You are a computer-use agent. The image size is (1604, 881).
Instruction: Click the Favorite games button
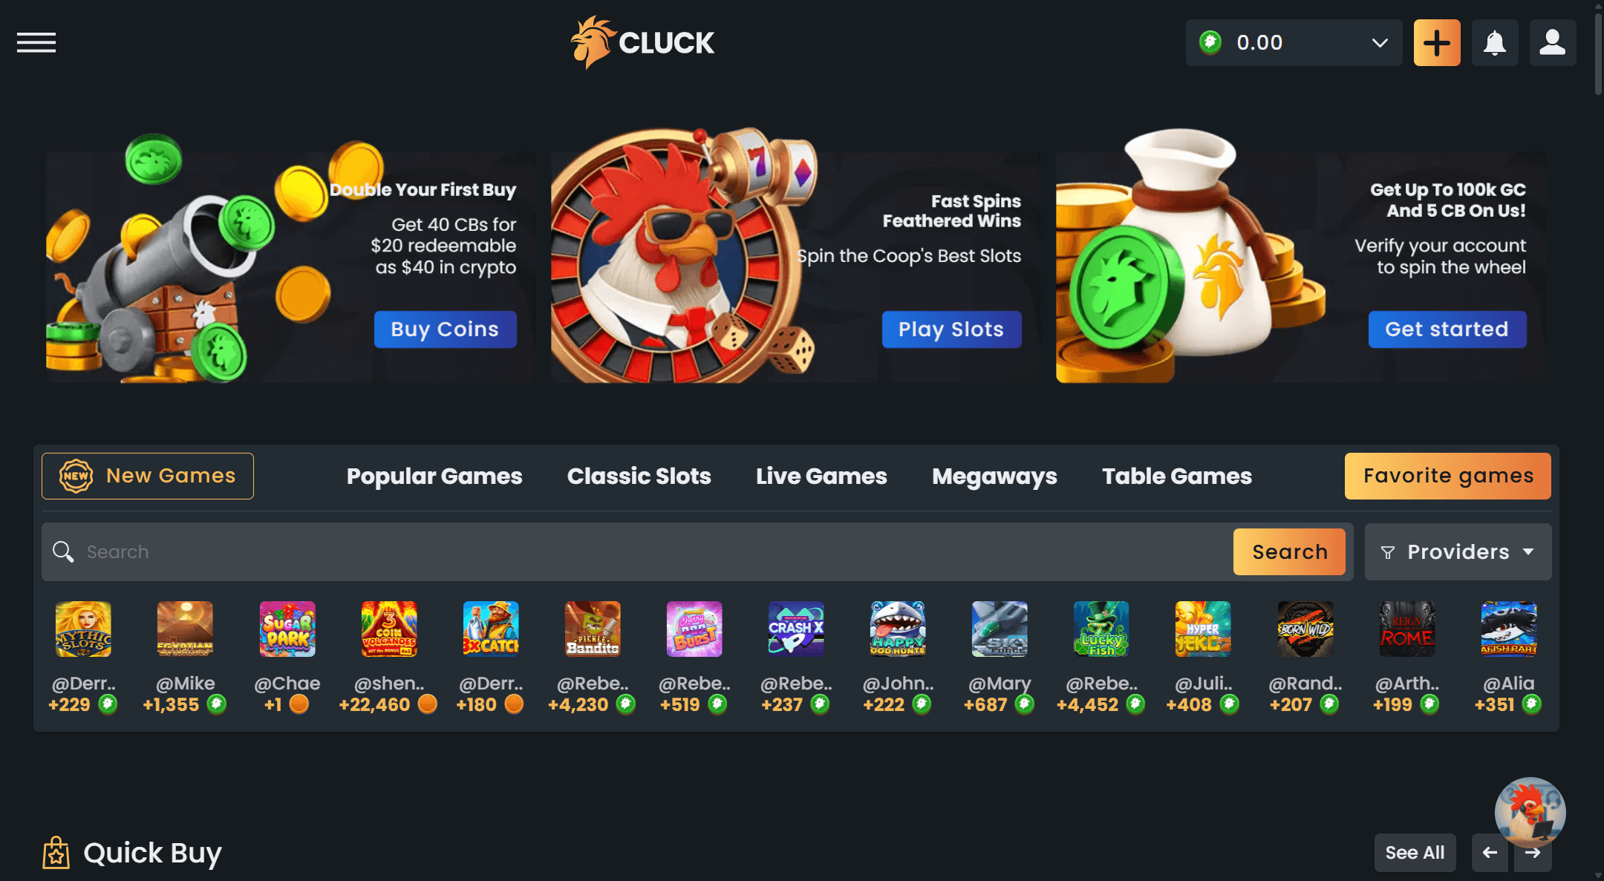(x=1448, y=476)
